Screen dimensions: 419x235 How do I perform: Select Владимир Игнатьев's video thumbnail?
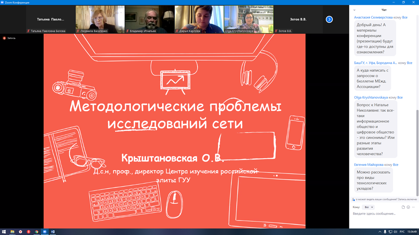click(x=149, y=19)
